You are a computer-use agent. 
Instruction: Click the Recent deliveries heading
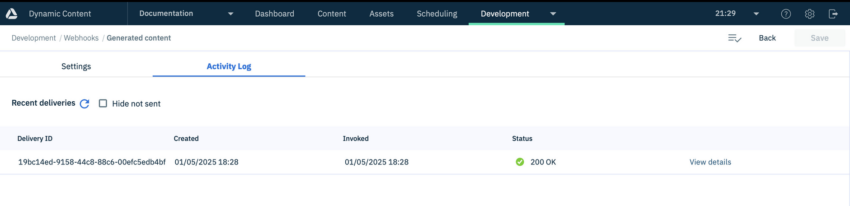pos(43,103)
